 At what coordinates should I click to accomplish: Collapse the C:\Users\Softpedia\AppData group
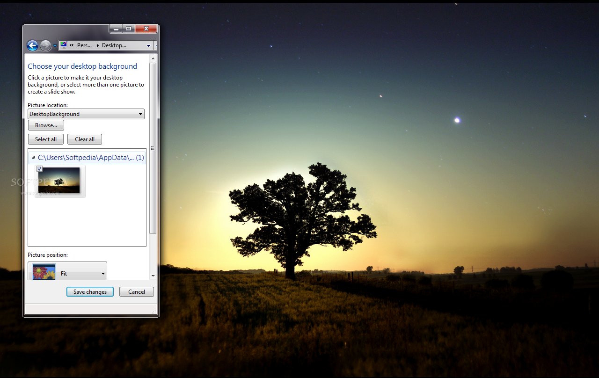(33, 158)
